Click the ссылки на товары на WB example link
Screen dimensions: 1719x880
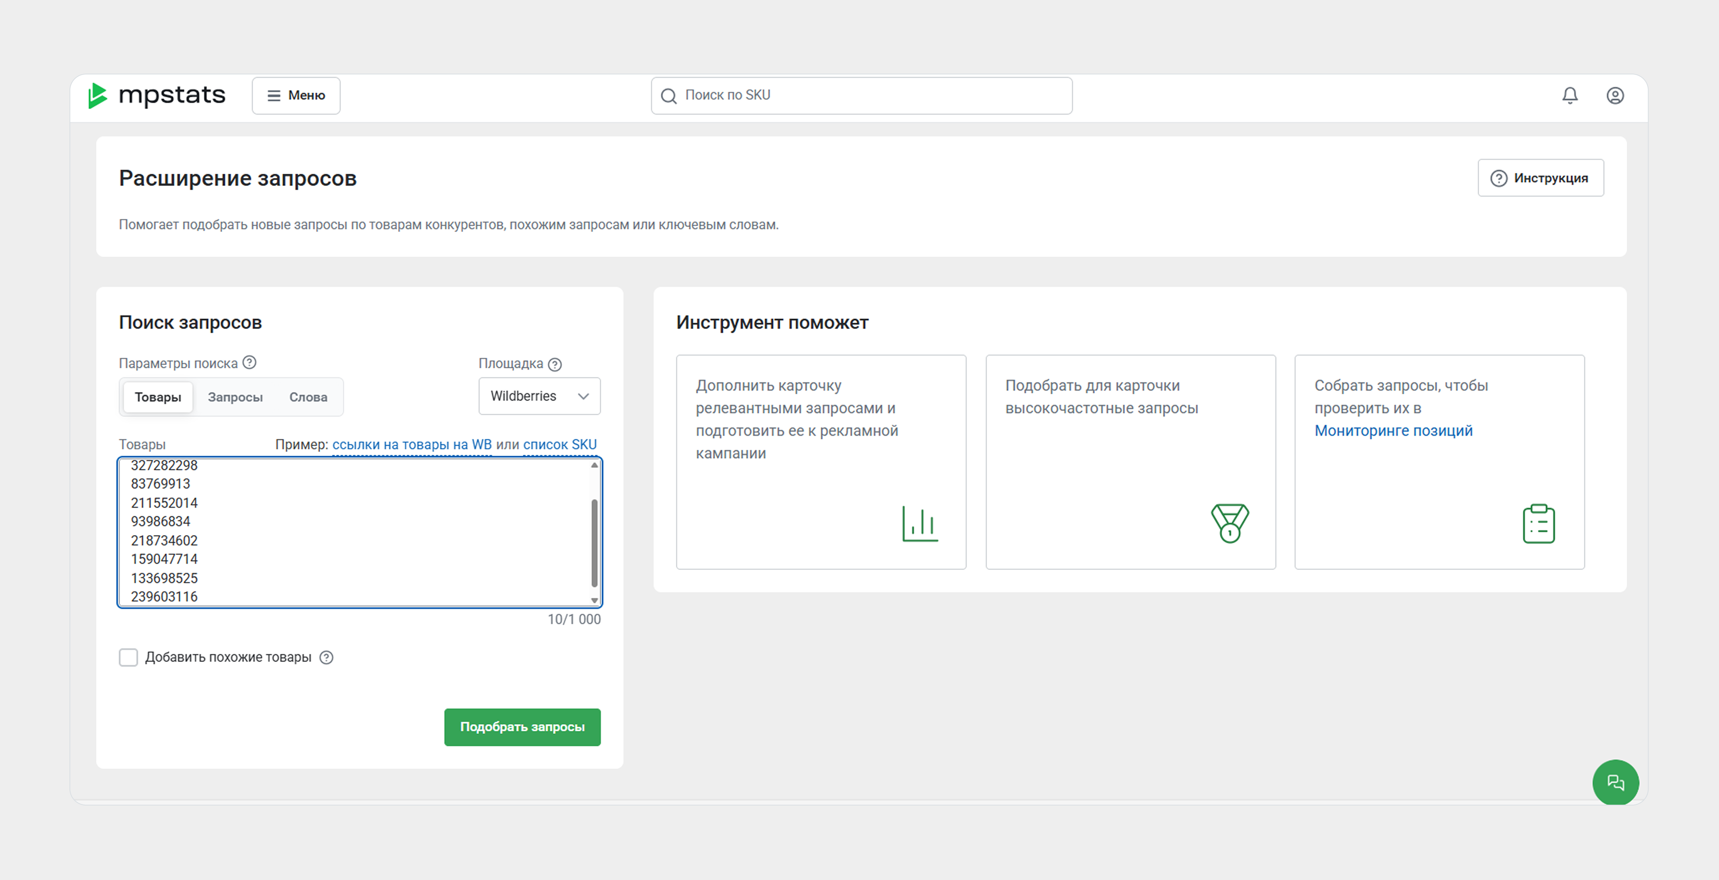[x=412, y=444]
